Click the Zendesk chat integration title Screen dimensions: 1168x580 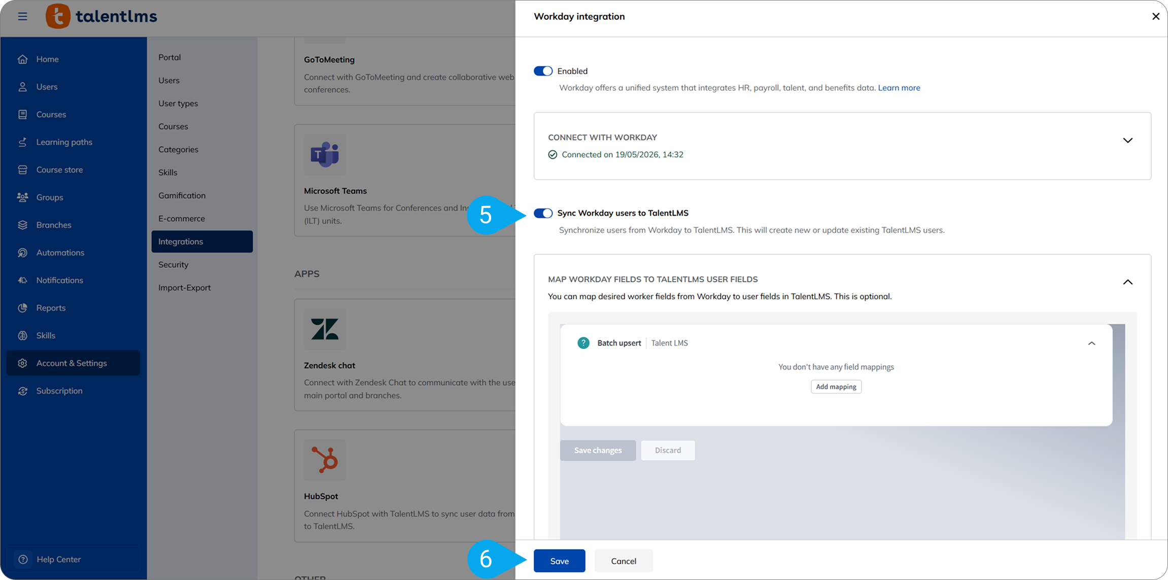click(x=329, y=365)
